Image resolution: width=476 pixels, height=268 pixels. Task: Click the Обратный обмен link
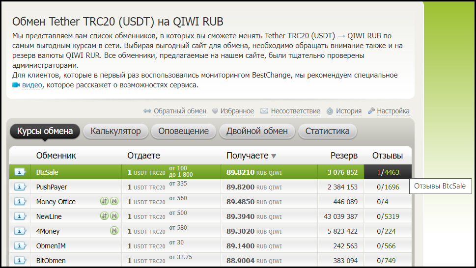click(180, 111)
